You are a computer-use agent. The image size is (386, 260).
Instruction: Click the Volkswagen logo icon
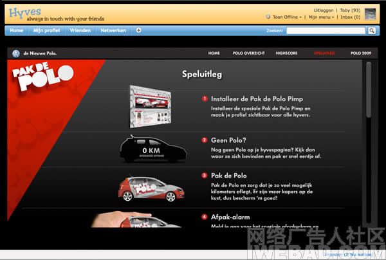click(15, 53)
